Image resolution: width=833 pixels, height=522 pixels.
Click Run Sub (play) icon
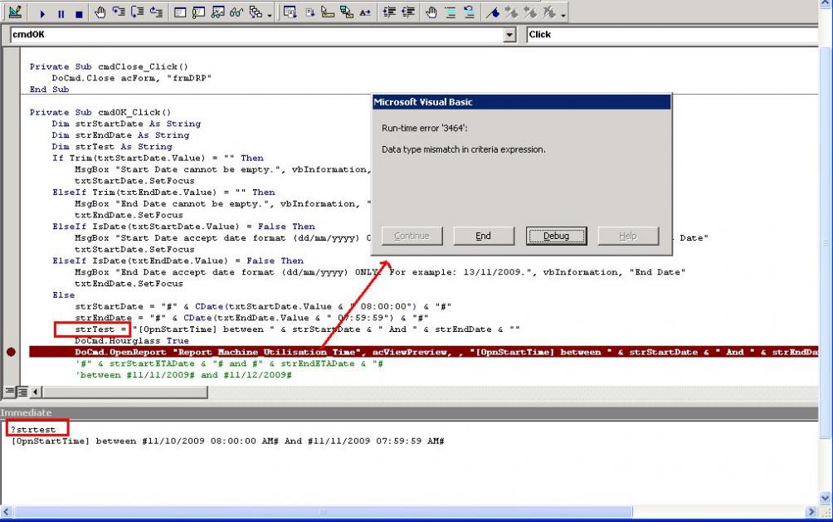(x=42, y=13)
